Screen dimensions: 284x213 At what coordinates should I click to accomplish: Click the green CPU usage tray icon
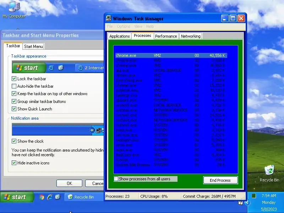pyautogui.click(x=254, y=196)
